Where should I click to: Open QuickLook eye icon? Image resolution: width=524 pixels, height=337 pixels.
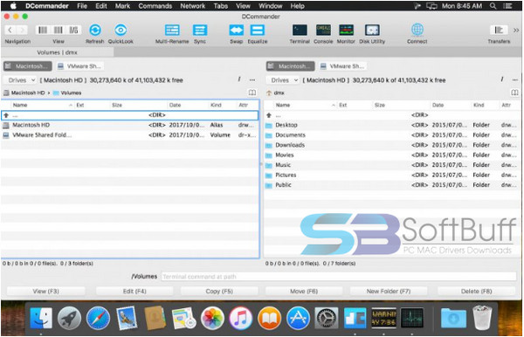(x=121, y=30)
